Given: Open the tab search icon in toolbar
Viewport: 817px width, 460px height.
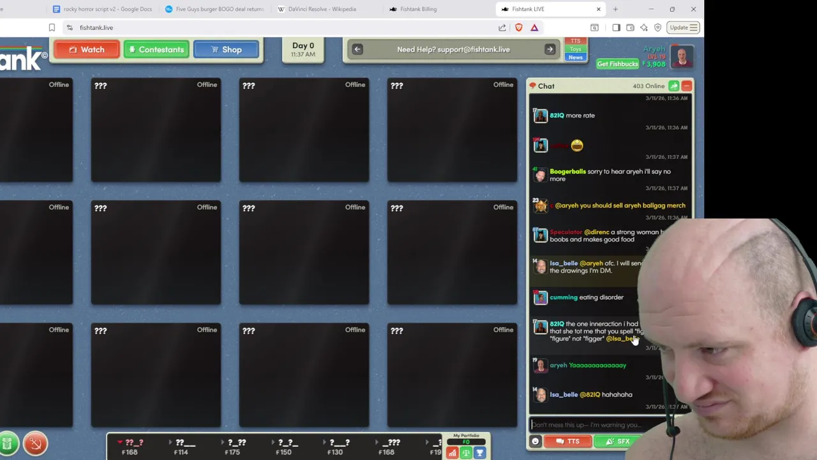Looking at the screenshot, I should click(x=594, y=27).
